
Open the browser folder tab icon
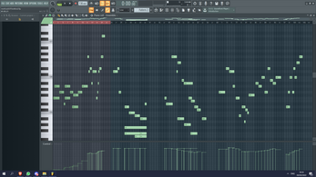(20, 19)
